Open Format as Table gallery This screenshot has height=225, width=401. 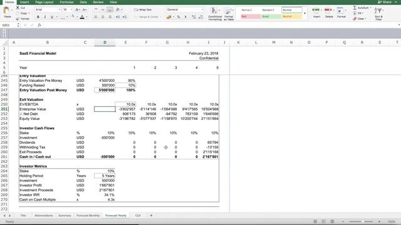click(229, 14)
